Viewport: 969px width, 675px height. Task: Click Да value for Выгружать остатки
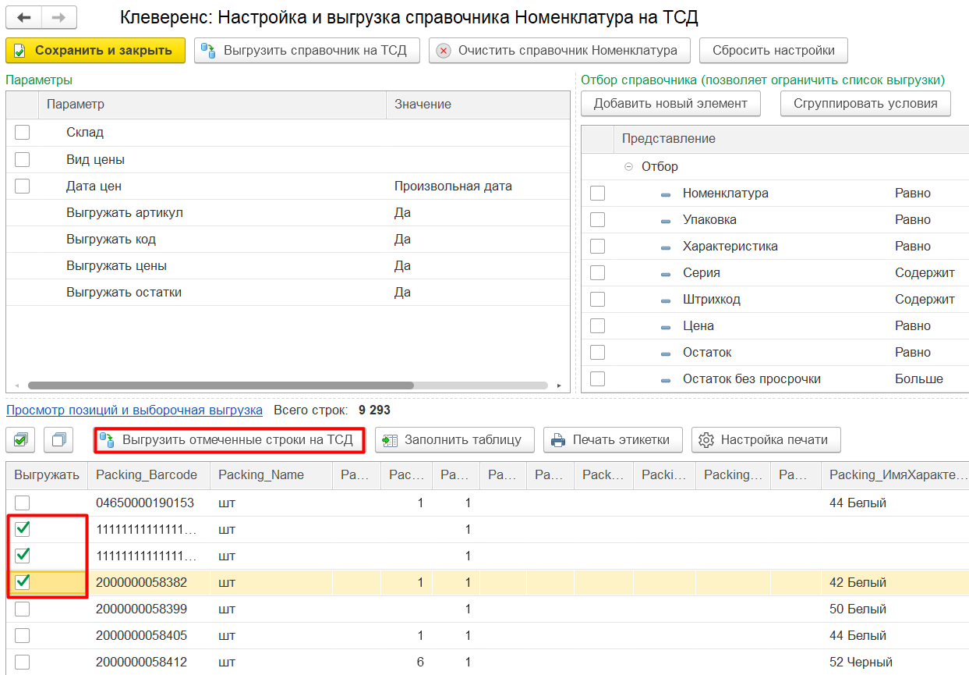(402, 293)
